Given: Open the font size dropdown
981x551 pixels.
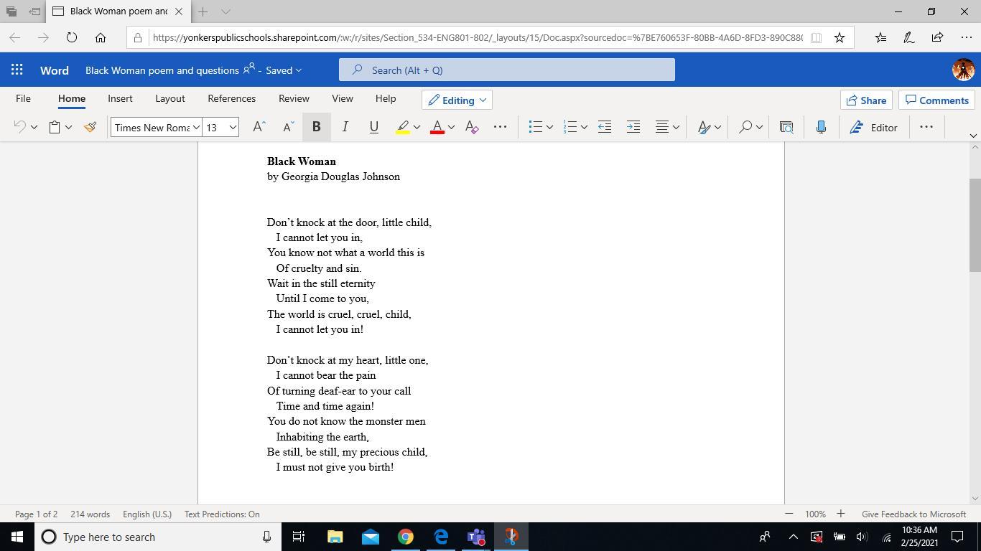Looking at the screenshot, I should tap(233, 127).
